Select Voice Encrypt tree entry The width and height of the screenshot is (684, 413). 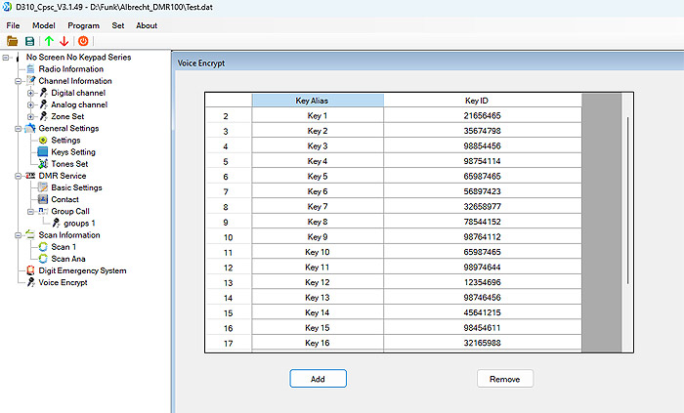tap(63, 282)
